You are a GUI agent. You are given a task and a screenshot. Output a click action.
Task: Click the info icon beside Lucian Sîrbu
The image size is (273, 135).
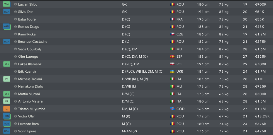tap(16, 4)
